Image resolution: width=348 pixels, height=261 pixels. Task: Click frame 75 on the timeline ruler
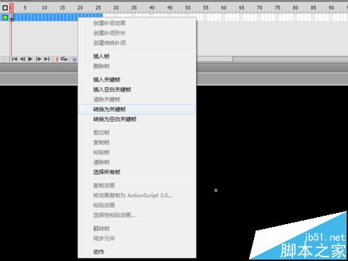click(x=278, y=8)
